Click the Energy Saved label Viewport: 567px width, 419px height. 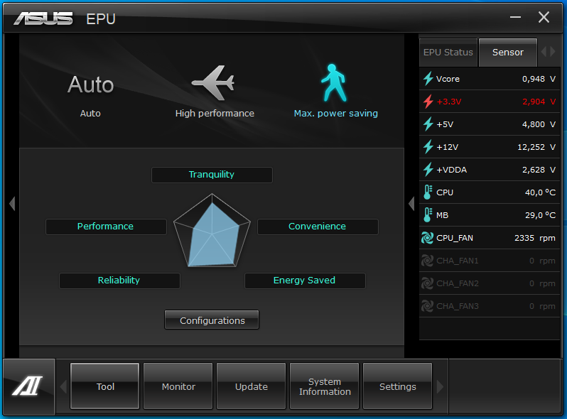coord(305,281)
